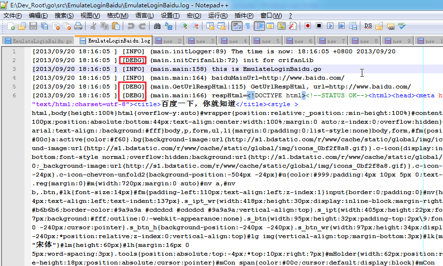Print the document using printer icon
Screen dimensions: 443x266
[x=78, y=26]
